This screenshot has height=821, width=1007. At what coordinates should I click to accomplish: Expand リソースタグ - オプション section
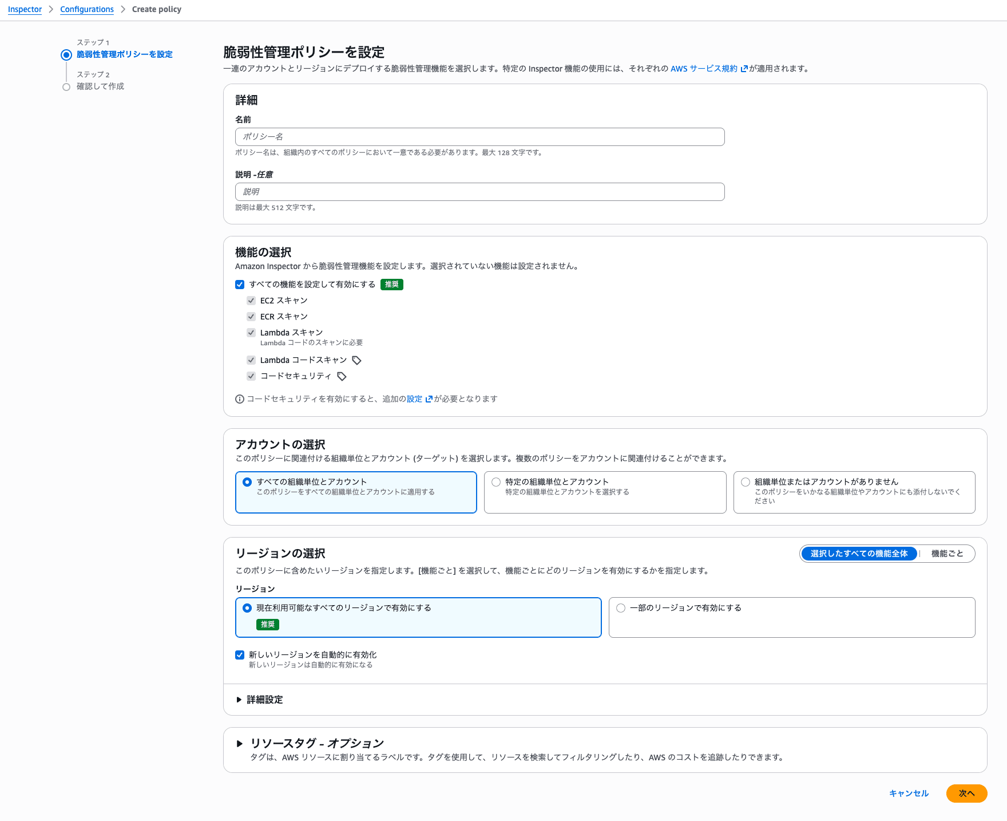(310, 743)
